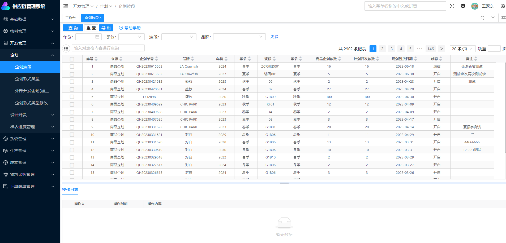
Task: Close the 企划波段 tab
Action: coord(101,18)
